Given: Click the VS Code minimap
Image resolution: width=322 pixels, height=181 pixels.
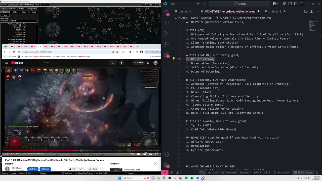Looking at the screenshot, I should point(313,25).
